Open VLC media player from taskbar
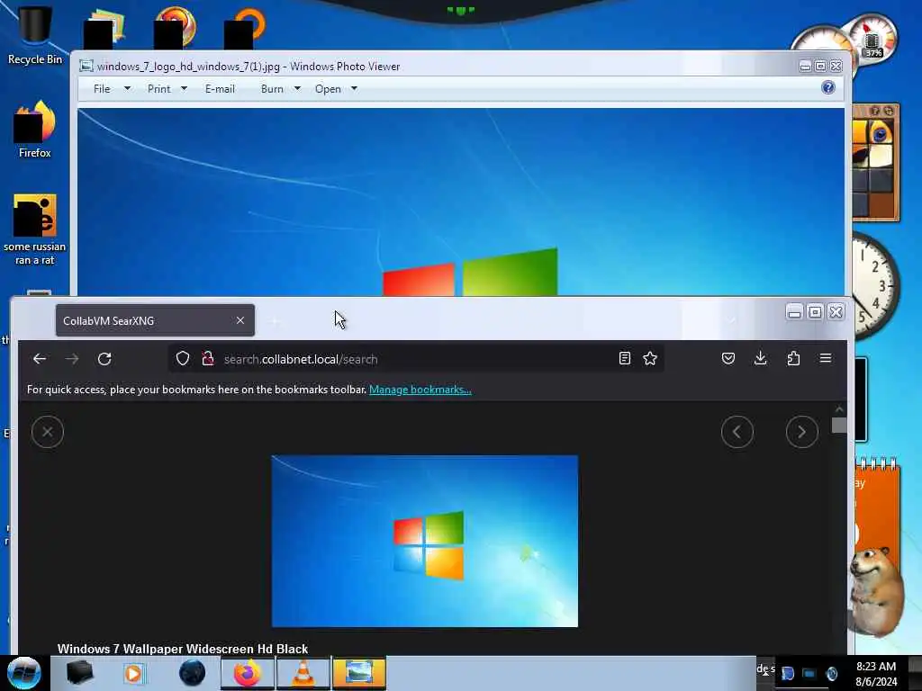 pyautogui.click(x=303, y=673)
